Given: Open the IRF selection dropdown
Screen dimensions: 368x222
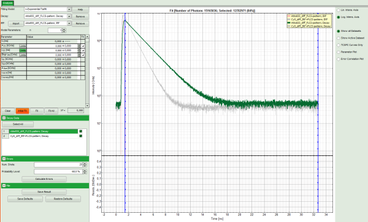Looking at the screenshot, I should point(69,23).
